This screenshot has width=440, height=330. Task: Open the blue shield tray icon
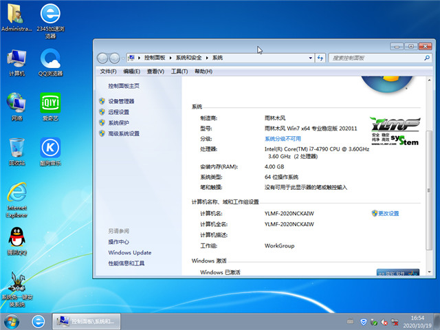click(364, 322)
